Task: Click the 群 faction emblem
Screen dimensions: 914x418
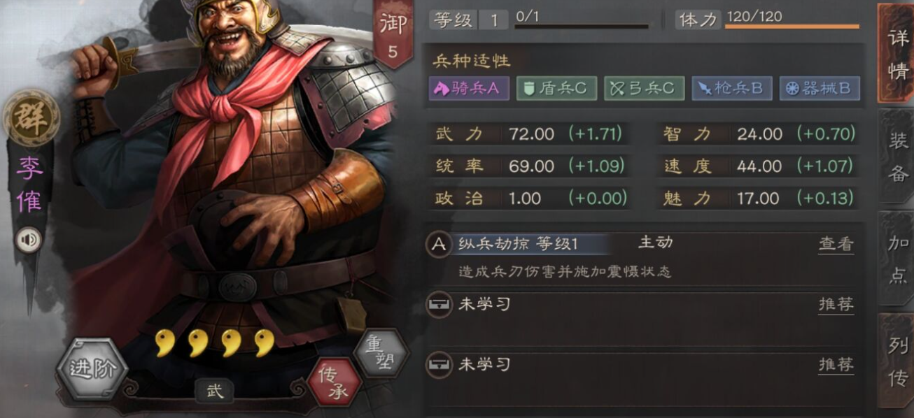Action: click(31, 118)
